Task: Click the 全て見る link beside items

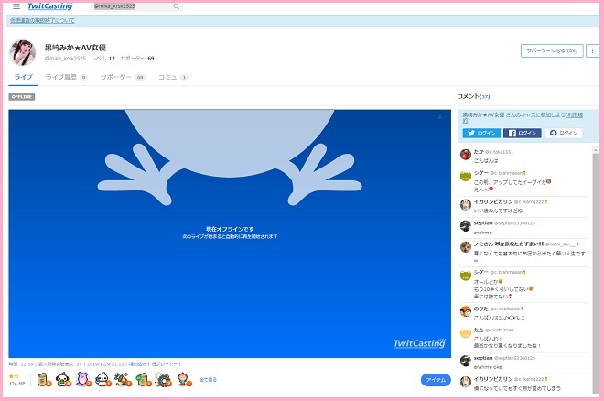Action: point(208,379)
